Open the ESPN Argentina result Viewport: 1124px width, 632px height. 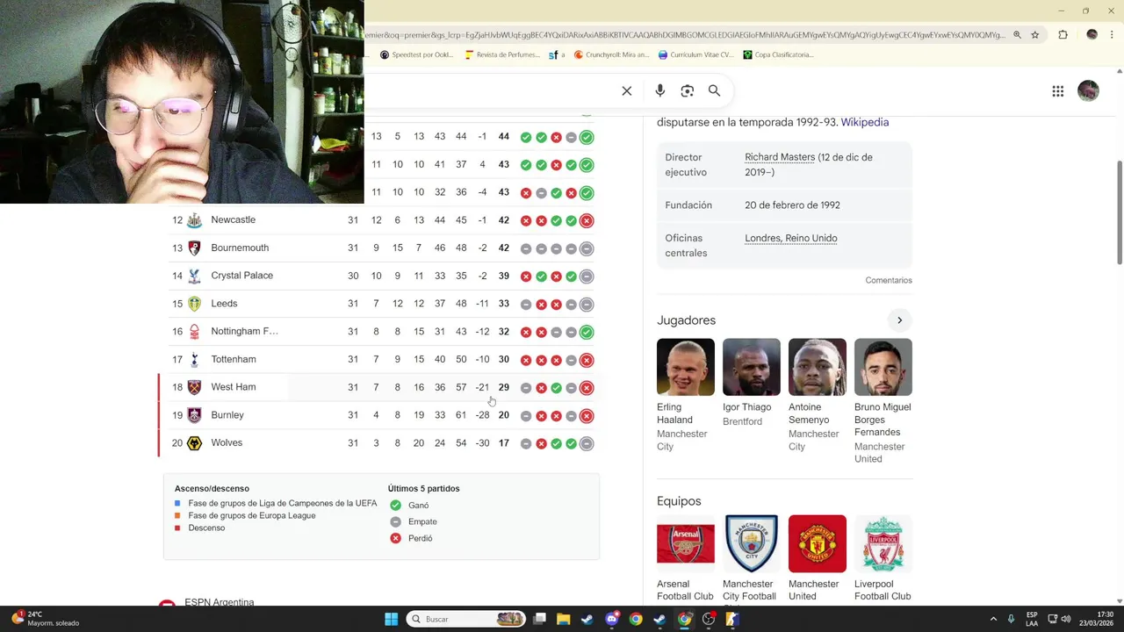(220, 602)
